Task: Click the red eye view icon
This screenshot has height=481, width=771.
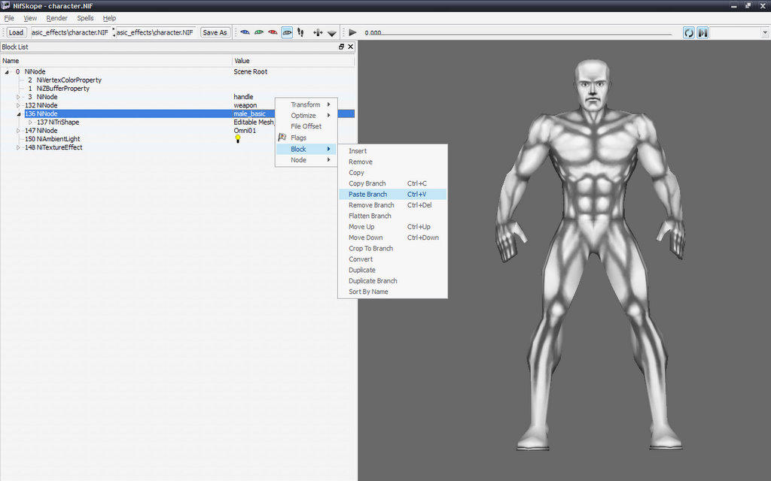Action: 273,32
